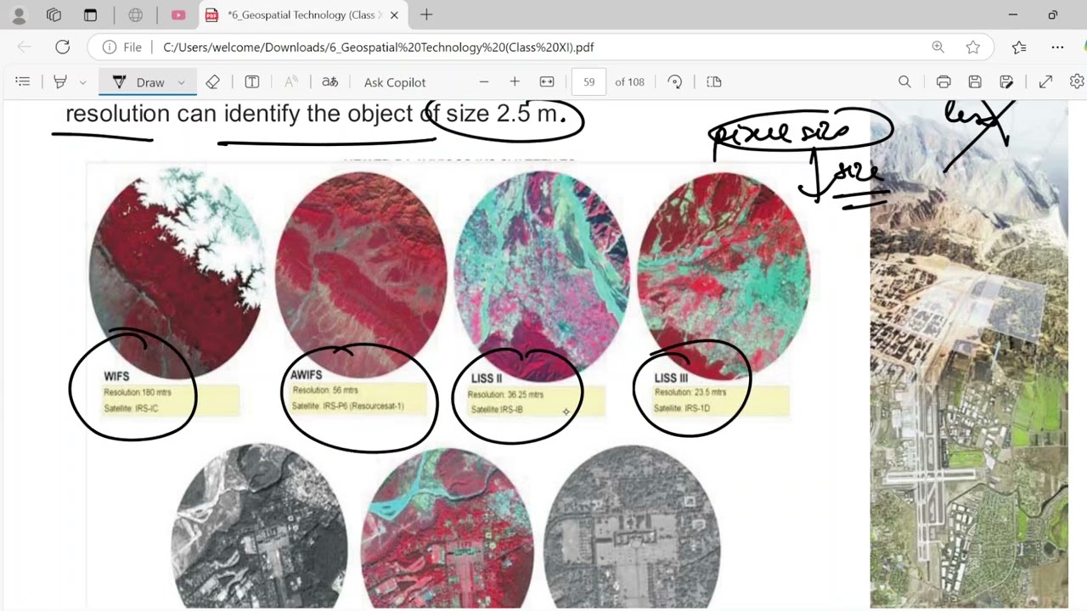The width and height of the screenshot is (1087, 611).
Task: Expand the Draw ink options dropdown
Action: (182, 82)
